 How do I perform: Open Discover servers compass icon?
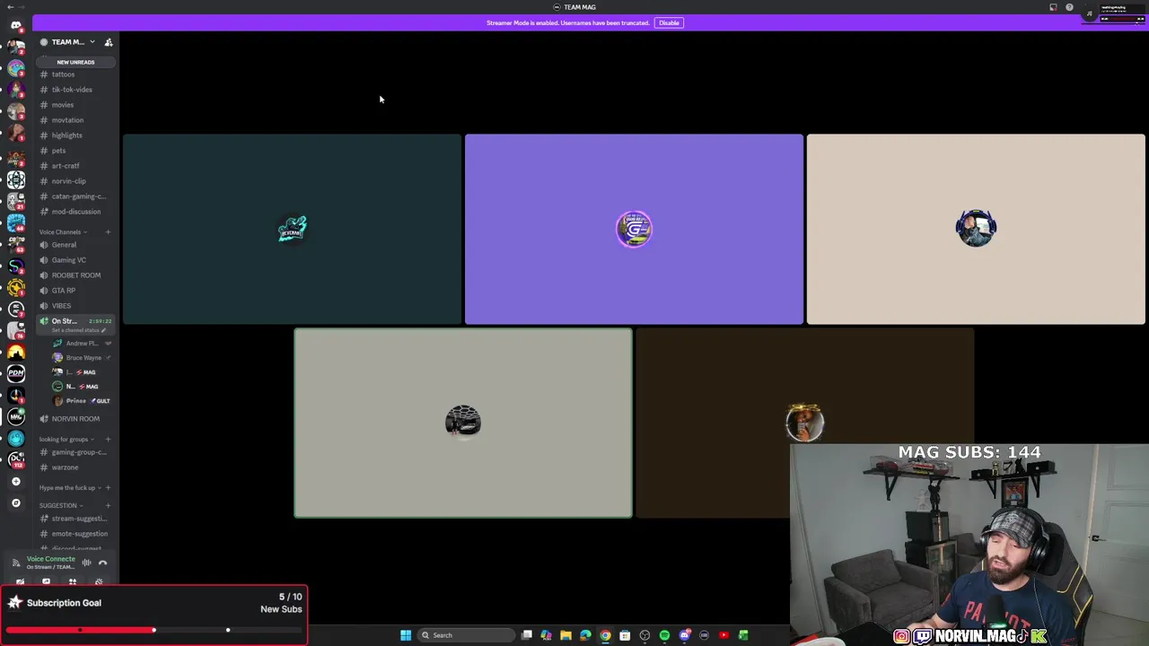15,503
